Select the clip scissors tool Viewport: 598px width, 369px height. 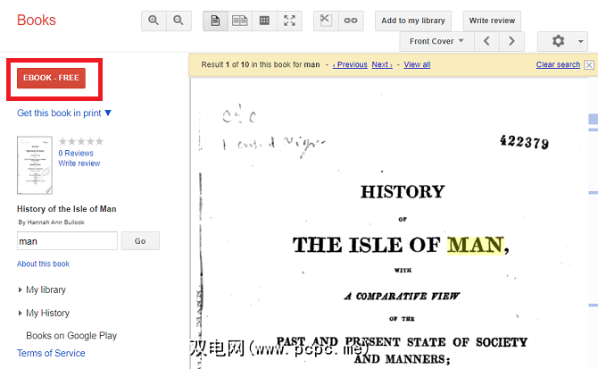326,21
